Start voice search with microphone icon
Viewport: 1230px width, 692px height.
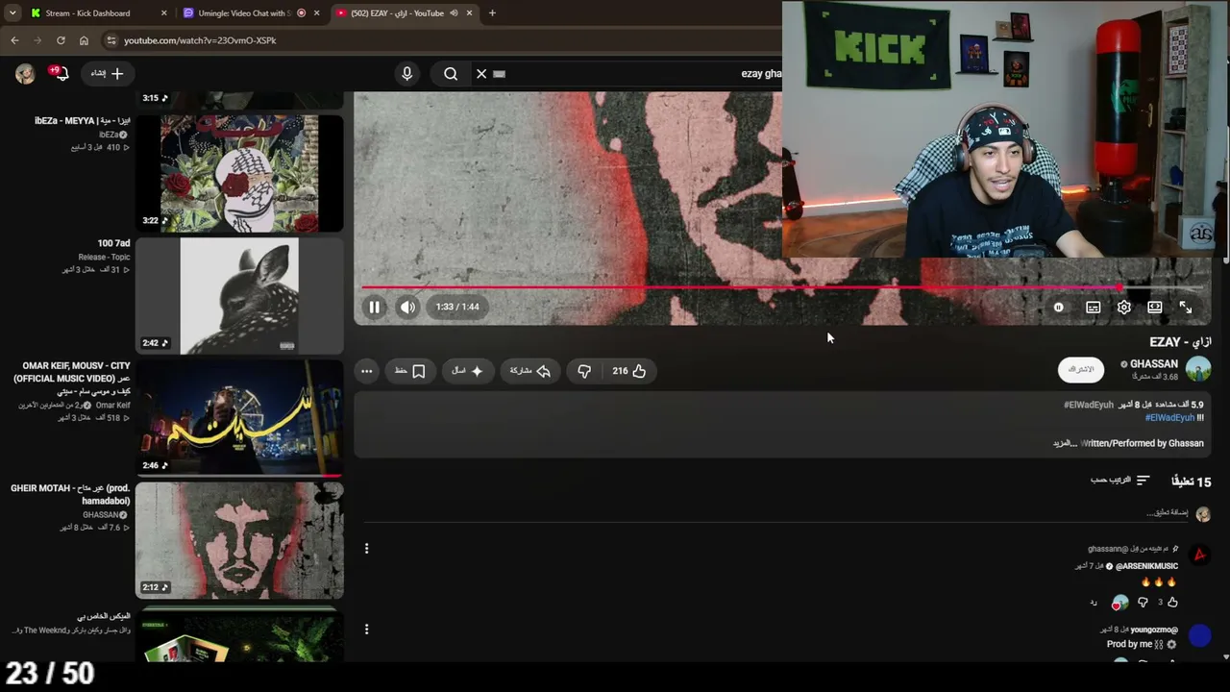click(x=406, y=73)
